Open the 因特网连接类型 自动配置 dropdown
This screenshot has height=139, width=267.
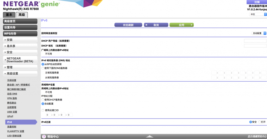tap(259, 33)
